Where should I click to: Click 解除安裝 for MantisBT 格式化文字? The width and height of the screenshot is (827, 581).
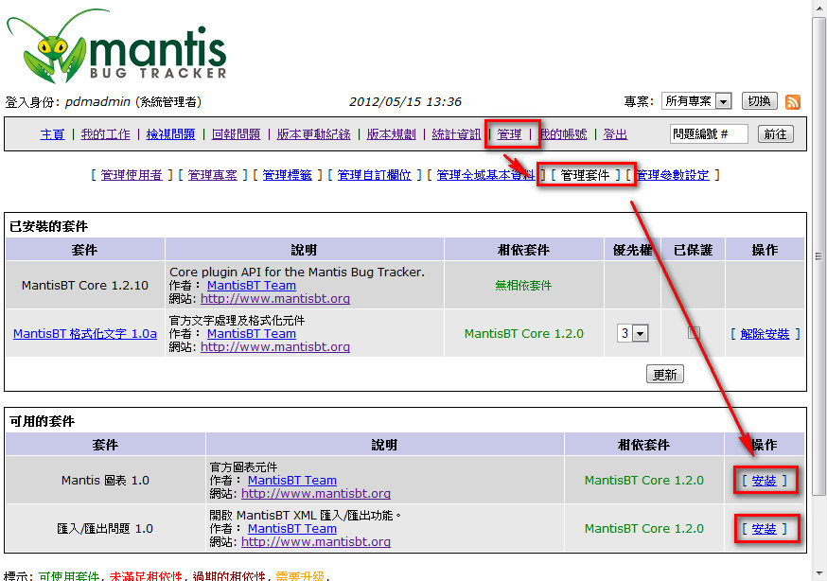coord(765,334)
